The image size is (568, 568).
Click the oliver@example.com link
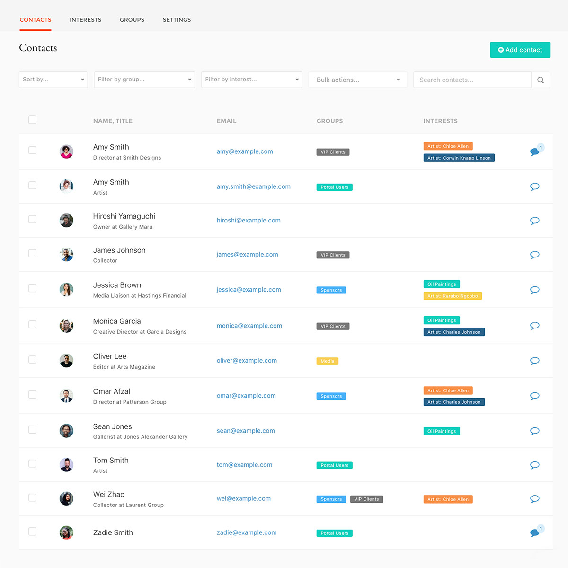(247, 360)
